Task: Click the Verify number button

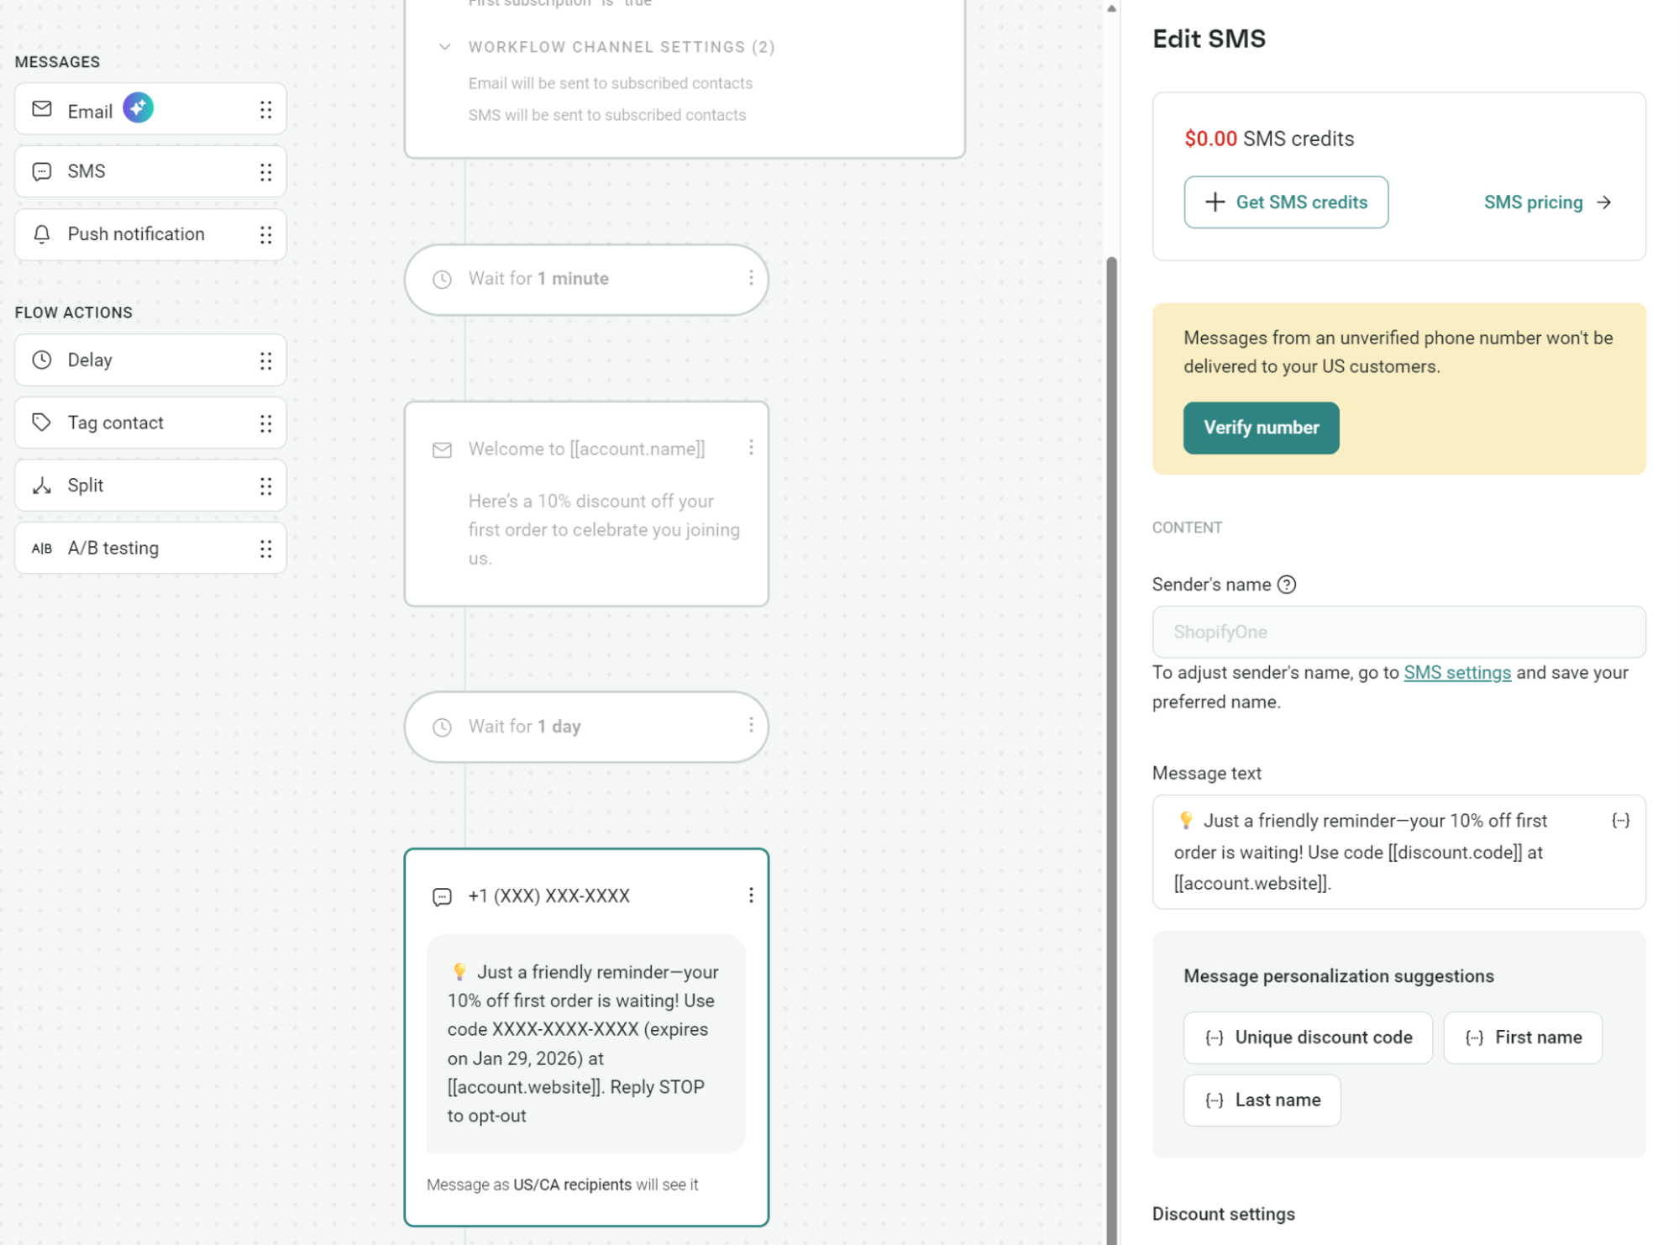Action: pyautogui.click(x=1261, y=428)
